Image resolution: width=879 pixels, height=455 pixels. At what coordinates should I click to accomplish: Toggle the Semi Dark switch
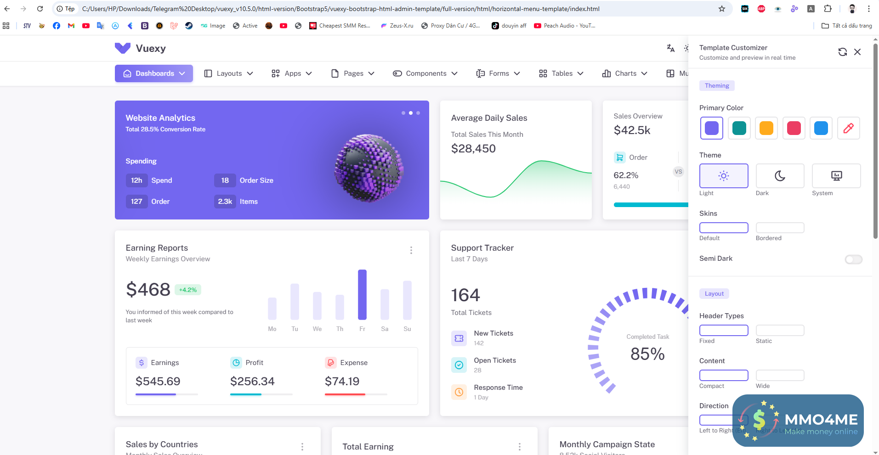pyautogui.click(x=853, y=259)
